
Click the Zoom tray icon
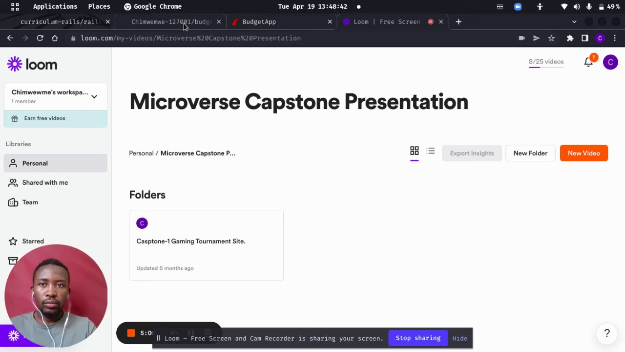pos(518,6)
